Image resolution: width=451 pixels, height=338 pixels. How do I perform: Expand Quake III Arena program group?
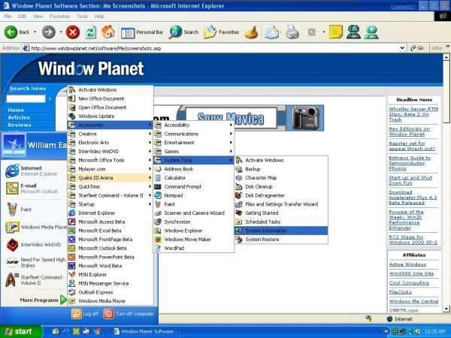click(x=110, y=178)
